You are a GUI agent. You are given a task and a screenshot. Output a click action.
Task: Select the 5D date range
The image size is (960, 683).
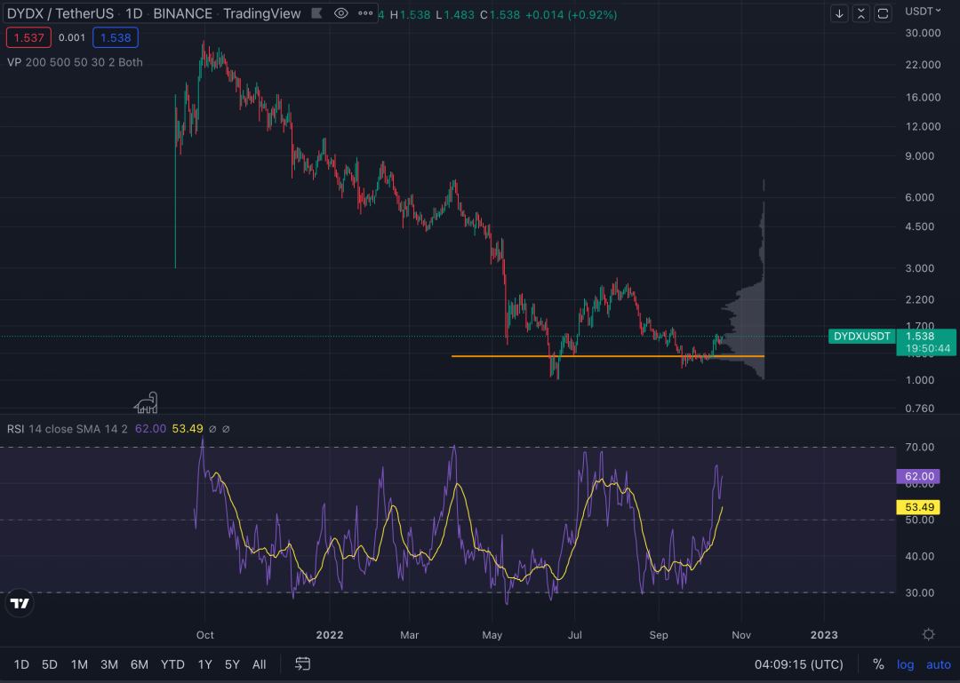(50, 664)
